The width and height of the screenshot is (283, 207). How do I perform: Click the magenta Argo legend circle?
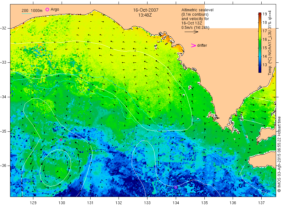coord(47,9)
